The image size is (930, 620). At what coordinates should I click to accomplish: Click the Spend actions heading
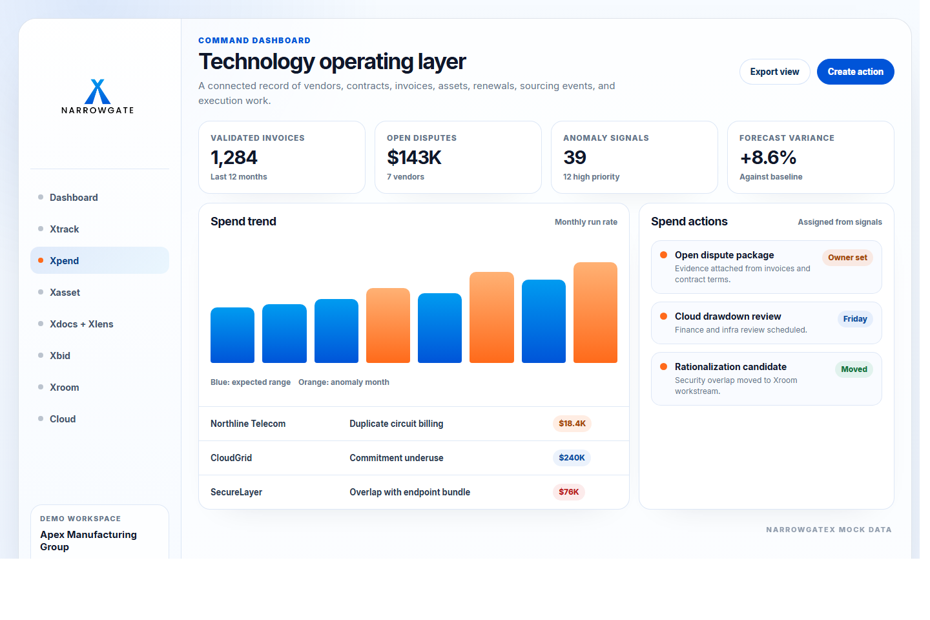pyautogui.click(x=689, y=222)
